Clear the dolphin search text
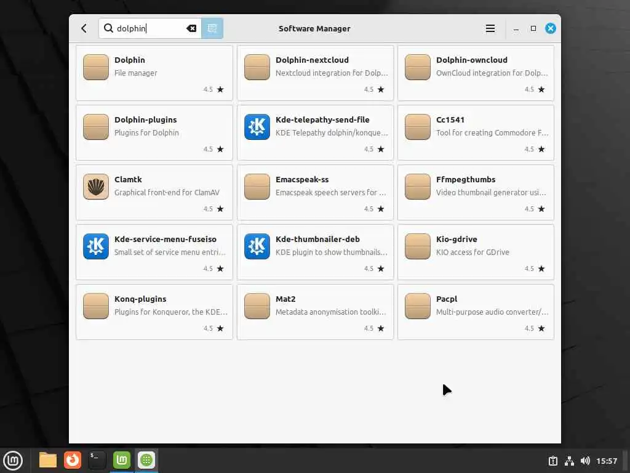The height and width of the screenshot is (473, 630). [x=191, y=28]
